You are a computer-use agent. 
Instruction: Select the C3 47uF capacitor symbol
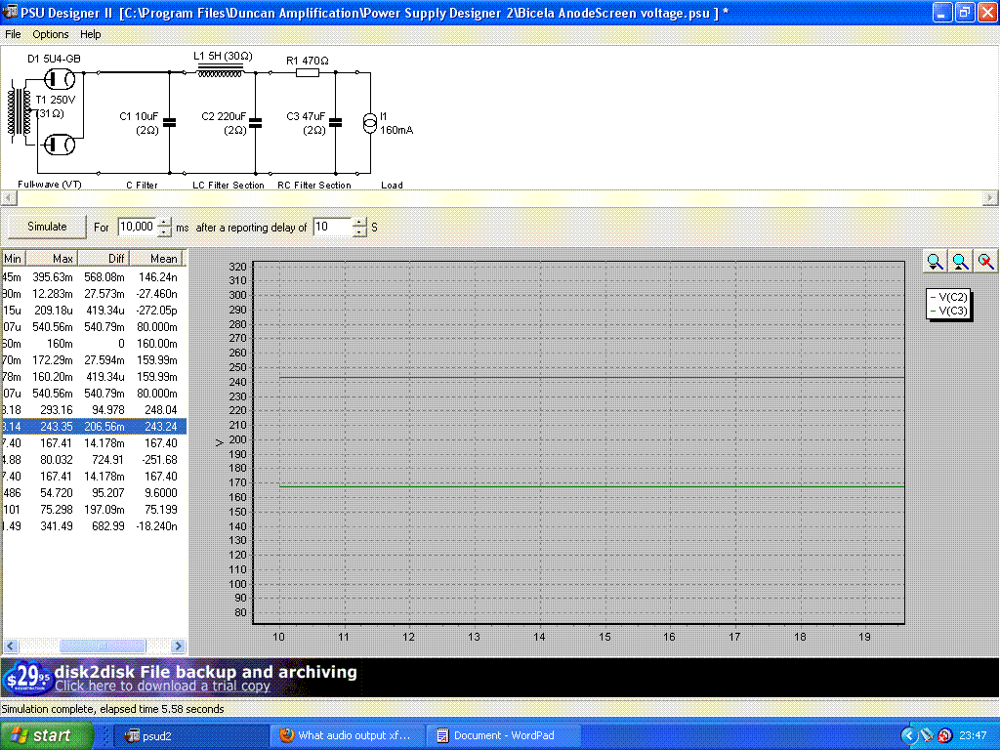(336, 122)
